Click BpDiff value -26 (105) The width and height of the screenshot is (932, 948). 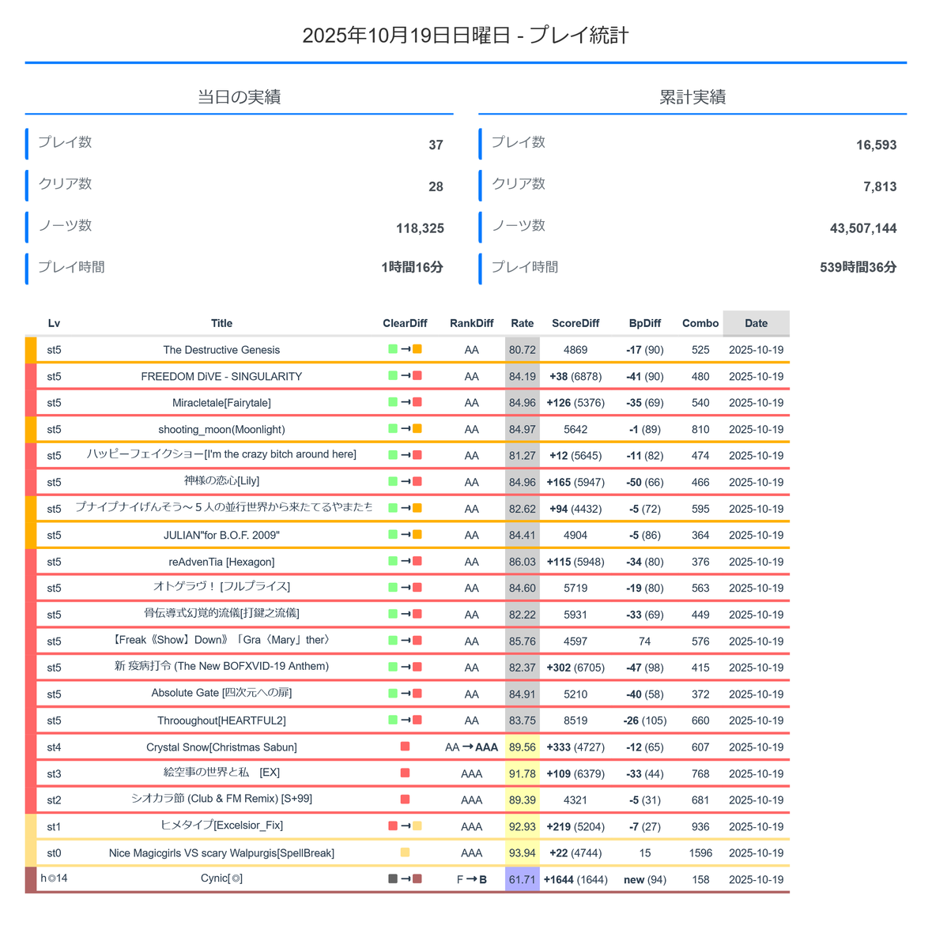click(x=645, y=720)
